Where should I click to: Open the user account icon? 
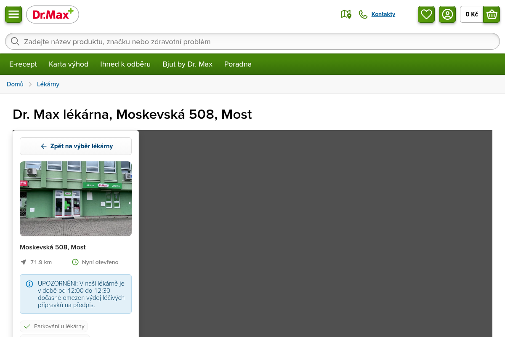pos(447,14)
